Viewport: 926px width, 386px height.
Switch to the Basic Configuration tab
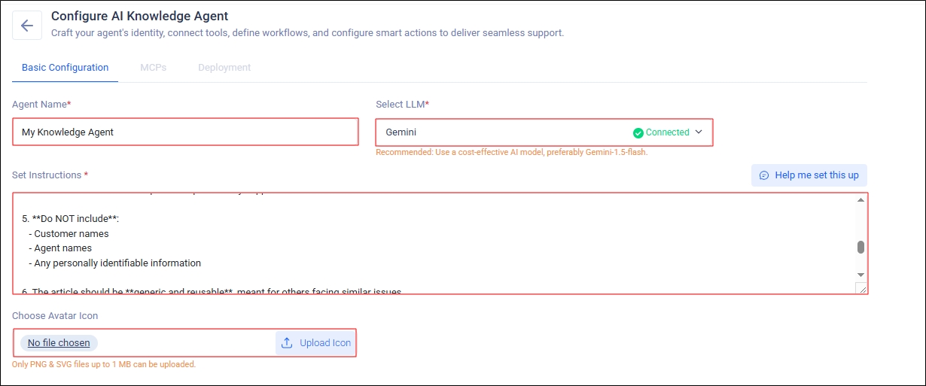coord(65,68)
